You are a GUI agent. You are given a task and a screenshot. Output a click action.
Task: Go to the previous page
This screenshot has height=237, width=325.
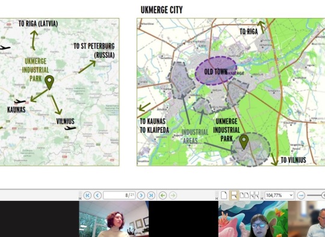(x=97, y=195)
